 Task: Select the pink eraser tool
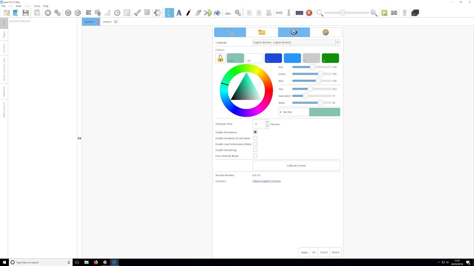tap(198, 13)
